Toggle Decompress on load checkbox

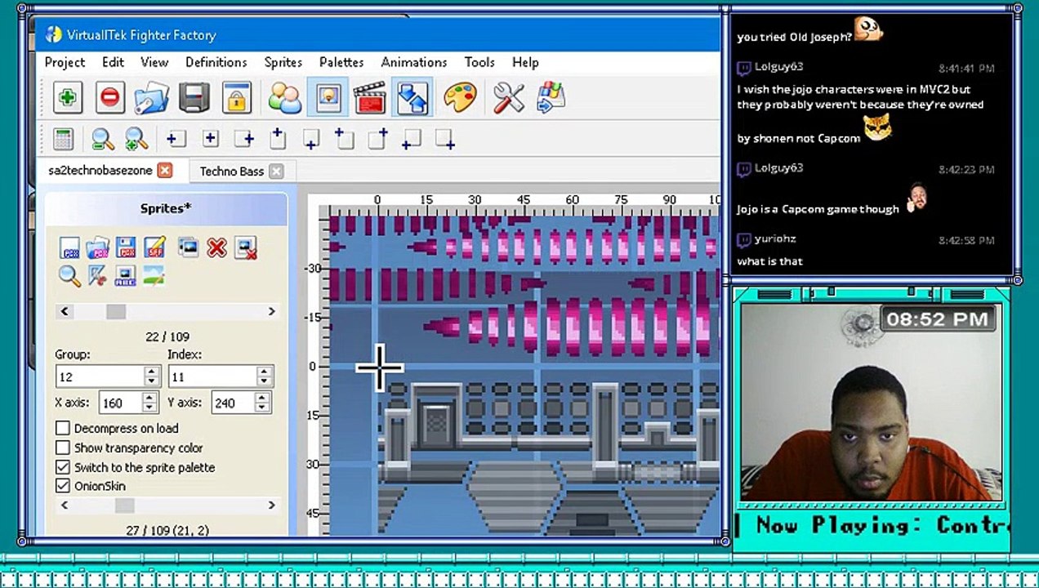[x=62, y=428]
